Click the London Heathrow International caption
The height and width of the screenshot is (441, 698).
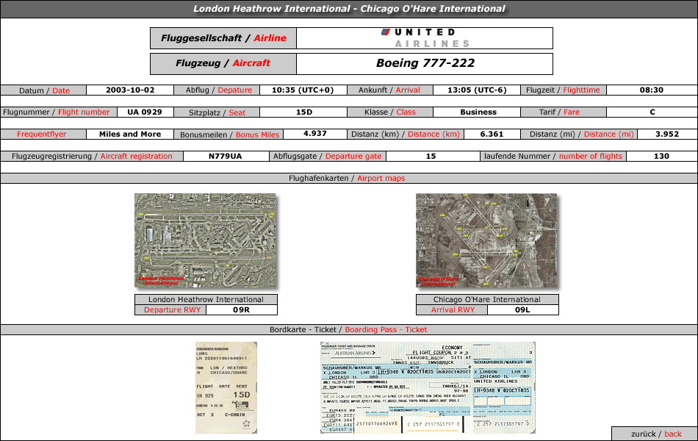(x=206, y=300)
